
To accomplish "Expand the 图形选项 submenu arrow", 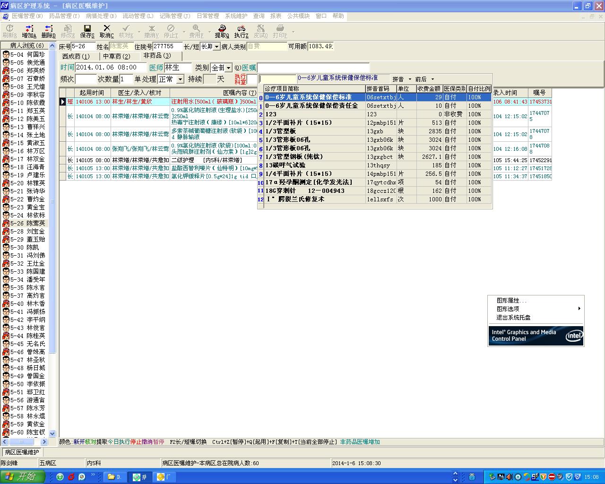I will point(579,309).
